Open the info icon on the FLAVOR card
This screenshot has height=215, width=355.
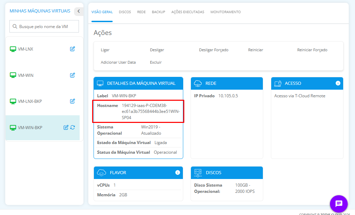[177, 172]
